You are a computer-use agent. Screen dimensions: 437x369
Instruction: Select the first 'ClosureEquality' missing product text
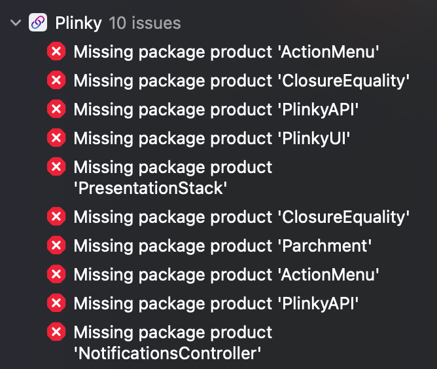click(x=241, y=80)
